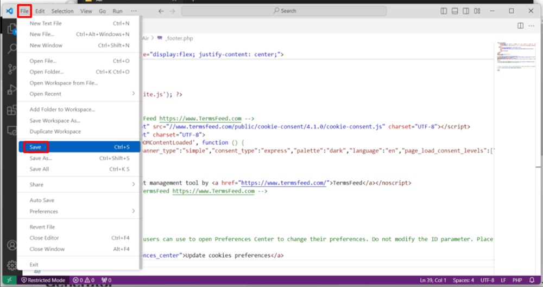543x287 pixels.
Task: Open the https://www.termsfeed.com/ href link
Action: [283, 183]
